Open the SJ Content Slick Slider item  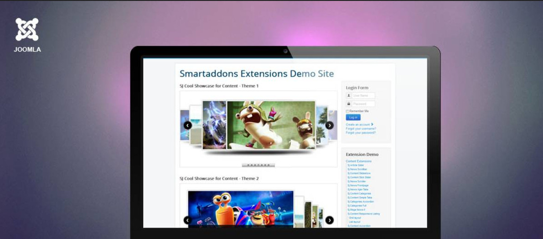click(x=359, y=177)
